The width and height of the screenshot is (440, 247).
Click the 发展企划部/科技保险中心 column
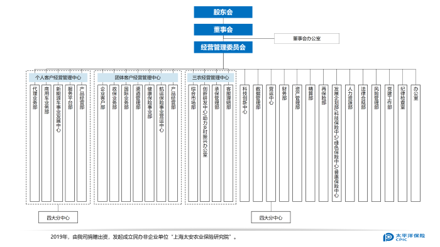click(337, 143)
